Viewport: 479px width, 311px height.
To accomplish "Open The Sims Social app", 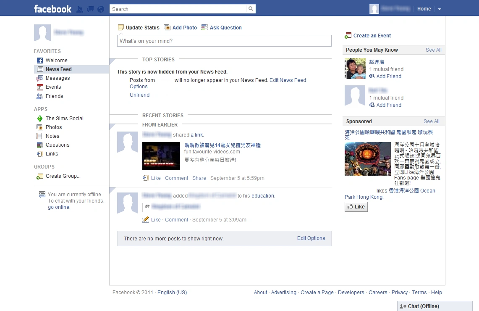I will pyautogui.click(x=65, y=119).
